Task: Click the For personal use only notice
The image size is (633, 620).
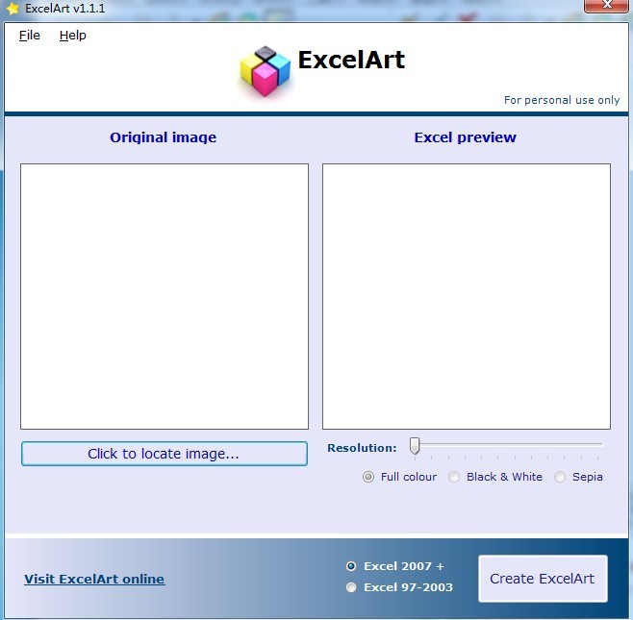Action: pos(562,100)
